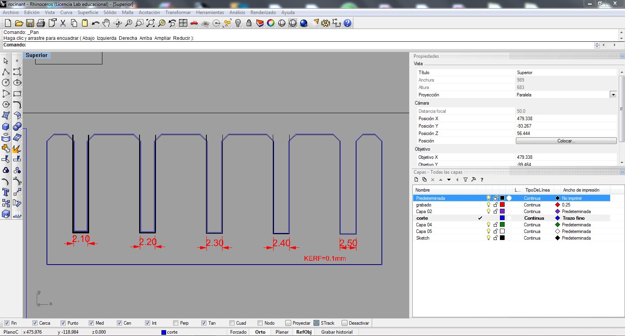Toggle the Fin object snap checkbox
The image size is (625, 336).
7,323
